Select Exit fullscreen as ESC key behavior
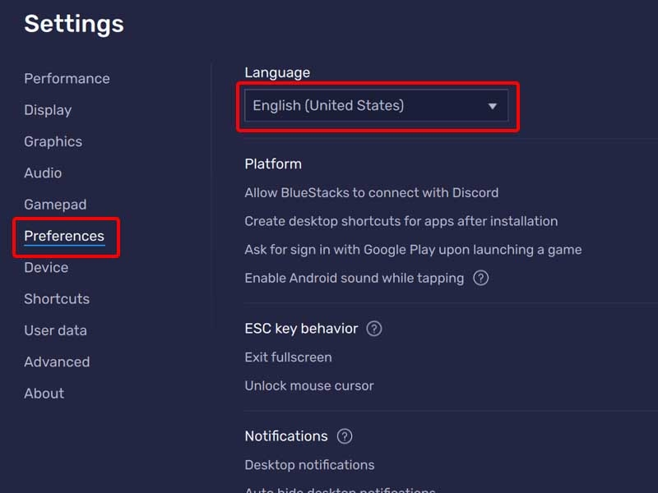Viewport: 658px width, 493px height. click(288, 357)
